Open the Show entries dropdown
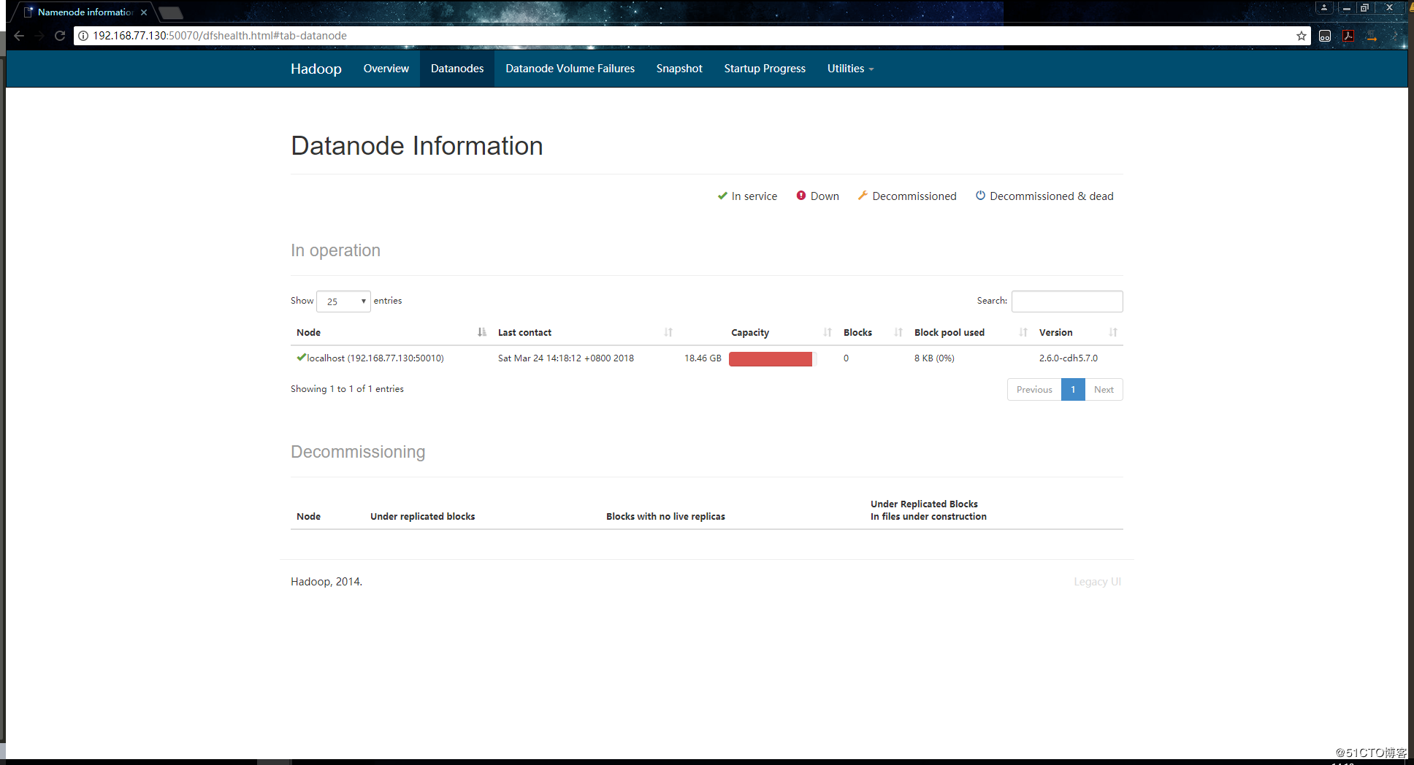This screenshot has width=1414, height=765. (x=343, y=301)
